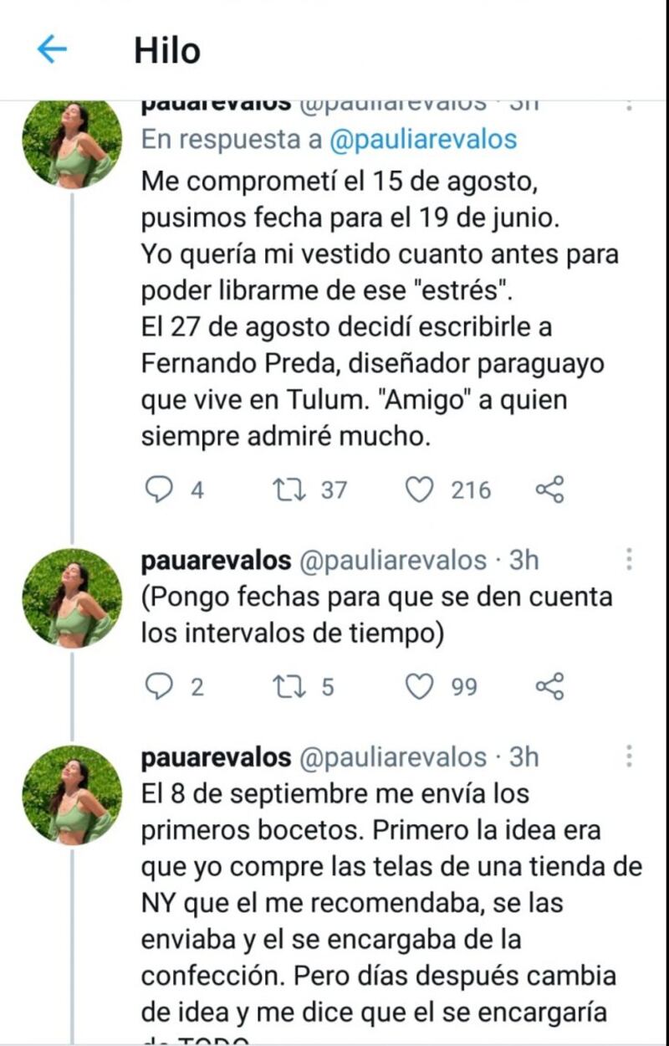Screen dimensions: 669x1046
Task: Open options menu for 'Pongo fechas' tweet
Action: [x=630, y=560]
